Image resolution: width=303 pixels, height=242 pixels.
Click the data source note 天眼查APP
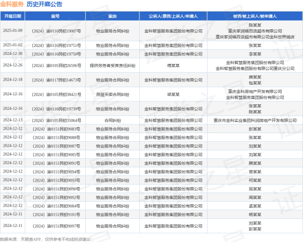coord(30,239)
